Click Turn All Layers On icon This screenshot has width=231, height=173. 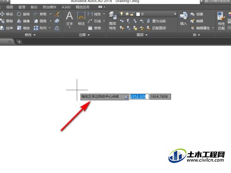point(122,28)
